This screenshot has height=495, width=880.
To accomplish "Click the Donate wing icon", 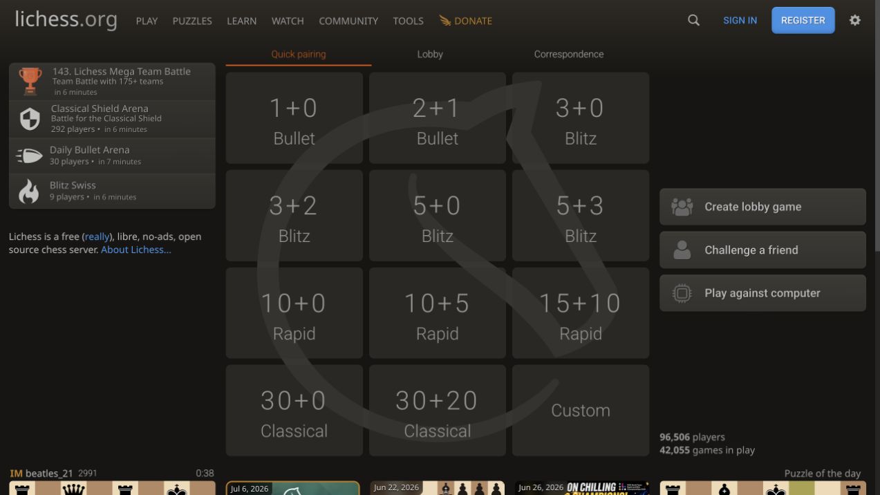I will click(444, 21).
